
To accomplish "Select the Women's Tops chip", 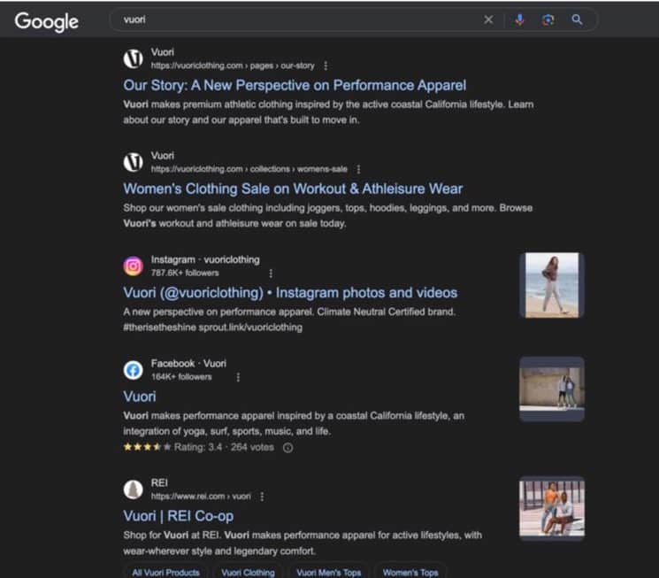I will (x=410, y=572).
